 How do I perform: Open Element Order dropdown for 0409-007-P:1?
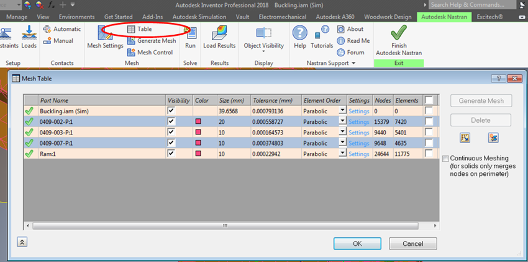(342, 142)
